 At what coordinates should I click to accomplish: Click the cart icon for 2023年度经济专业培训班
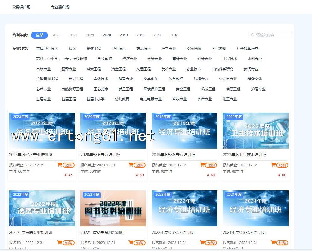click(60, 165)
